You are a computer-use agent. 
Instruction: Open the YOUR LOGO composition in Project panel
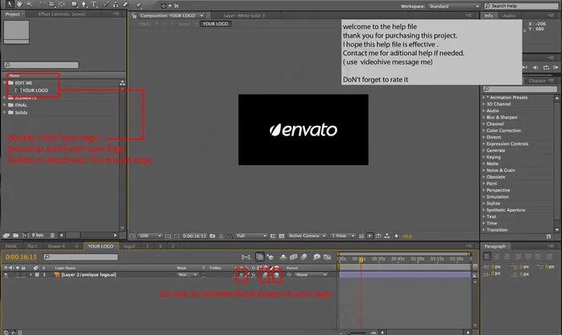click(35, 91)
